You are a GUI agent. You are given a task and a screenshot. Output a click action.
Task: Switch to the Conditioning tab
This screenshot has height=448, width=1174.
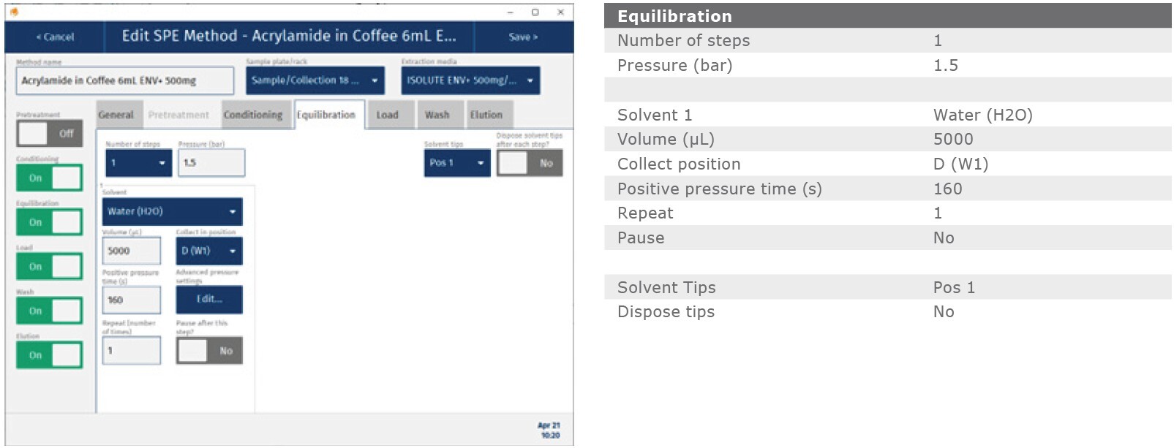[x=252, y=115]
